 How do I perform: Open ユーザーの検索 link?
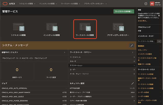[143, 96]
